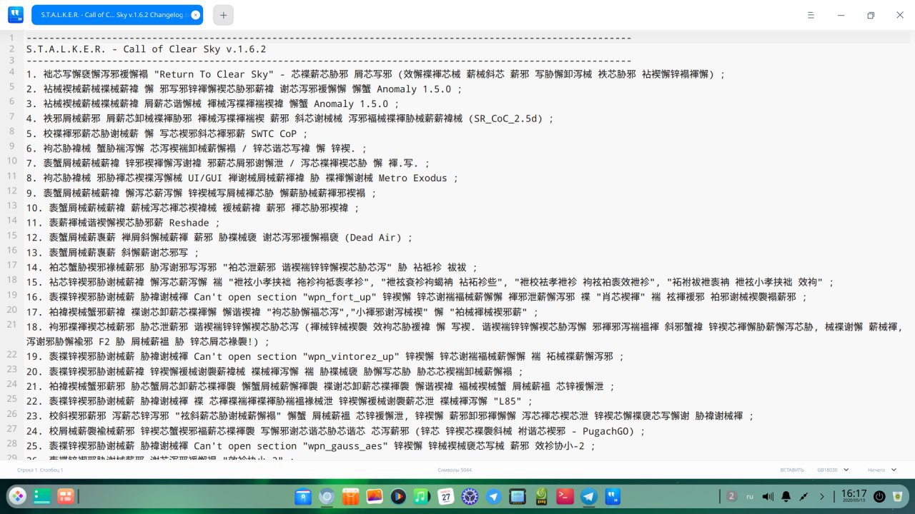This screenshot has width=915, height=514.
Task: Click '(SR_CoC_2.5d)' in entry 4
Action: (507, 119)
